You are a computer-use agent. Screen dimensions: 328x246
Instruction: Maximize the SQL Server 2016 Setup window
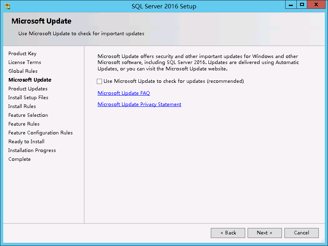[302, 5]
